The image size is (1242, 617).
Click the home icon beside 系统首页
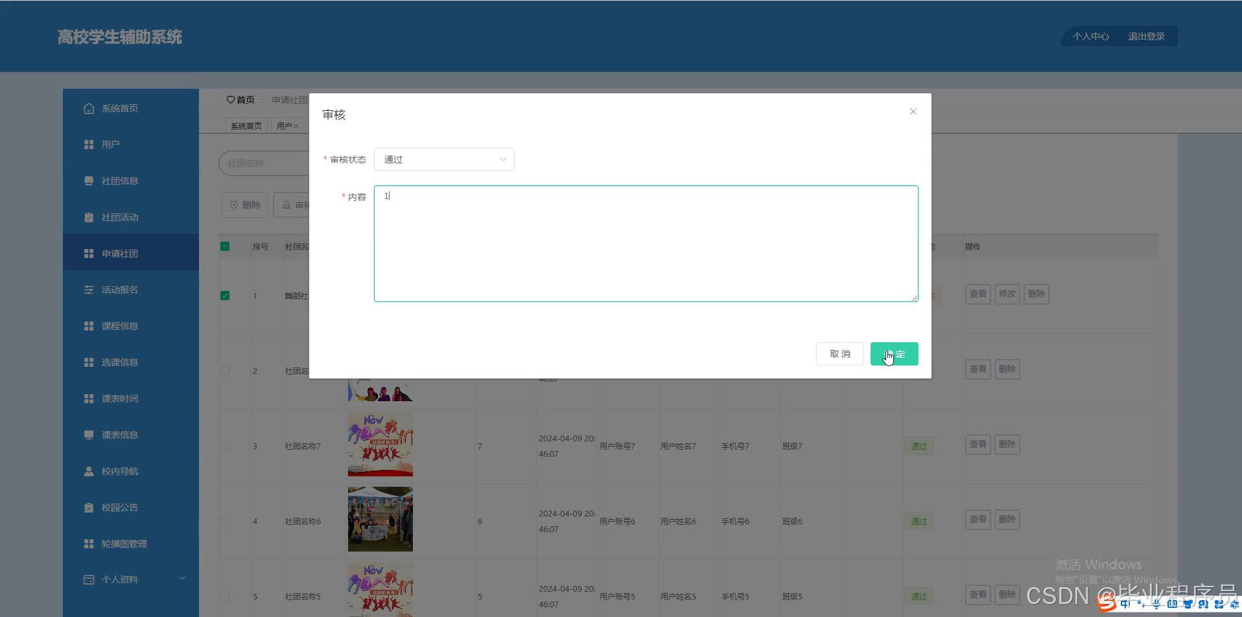coord(89,108)
